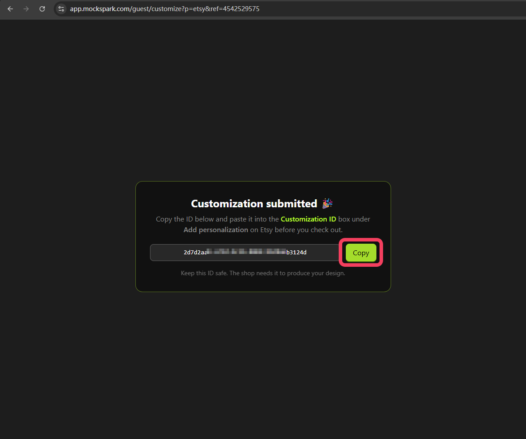Click the green Copy button
The width and height of the screenshot is (526, 439).
(x=361, y=253)
